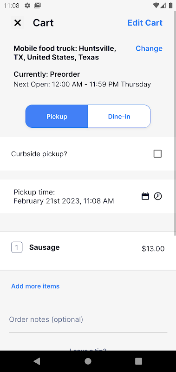176x372 pixels.
Task: Tap the Gmail notification icon
Action: click(37, 6)
